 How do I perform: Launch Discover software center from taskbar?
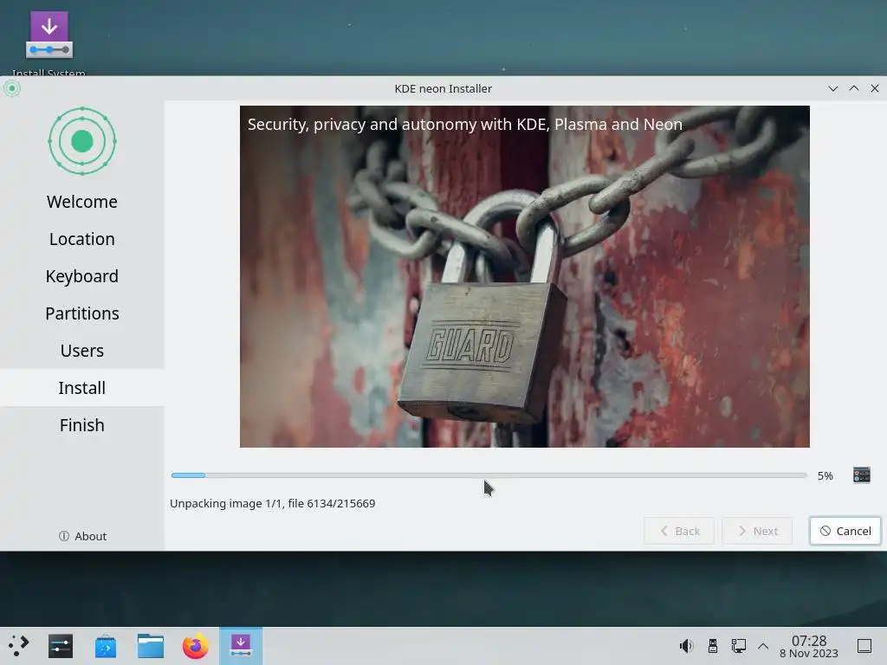105,646
